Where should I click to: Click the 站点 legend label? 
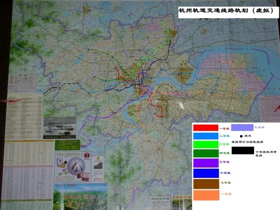248,136
